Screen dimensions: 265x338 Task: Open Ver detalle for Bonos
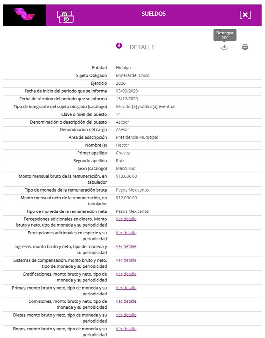126,329
